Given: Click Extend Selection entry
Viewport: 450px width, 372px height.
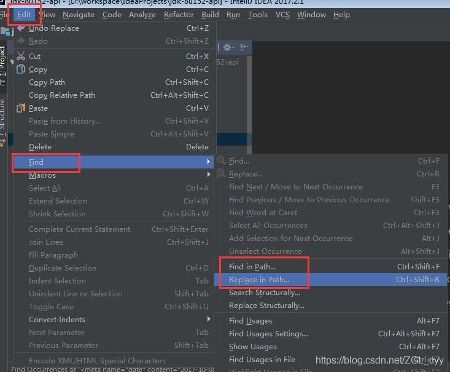Looking at the screenshot, I should click(114, 201).
